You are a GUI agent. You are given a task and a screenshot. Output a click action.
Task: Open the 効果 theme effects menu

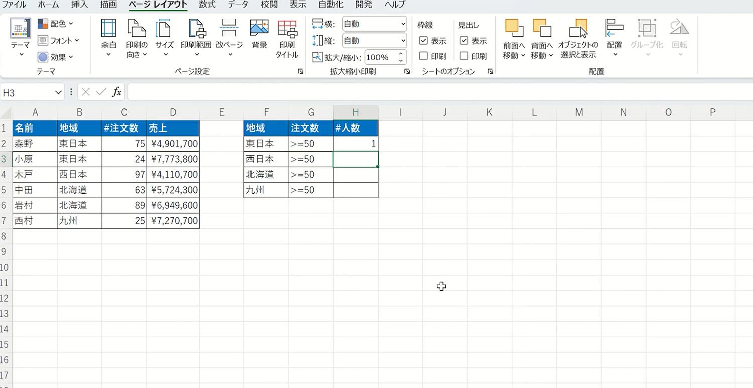coord(55,57)
